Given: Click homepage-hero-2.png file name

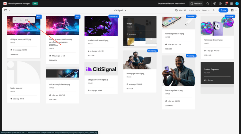Looking at the screenshot, I should [135, 74].
